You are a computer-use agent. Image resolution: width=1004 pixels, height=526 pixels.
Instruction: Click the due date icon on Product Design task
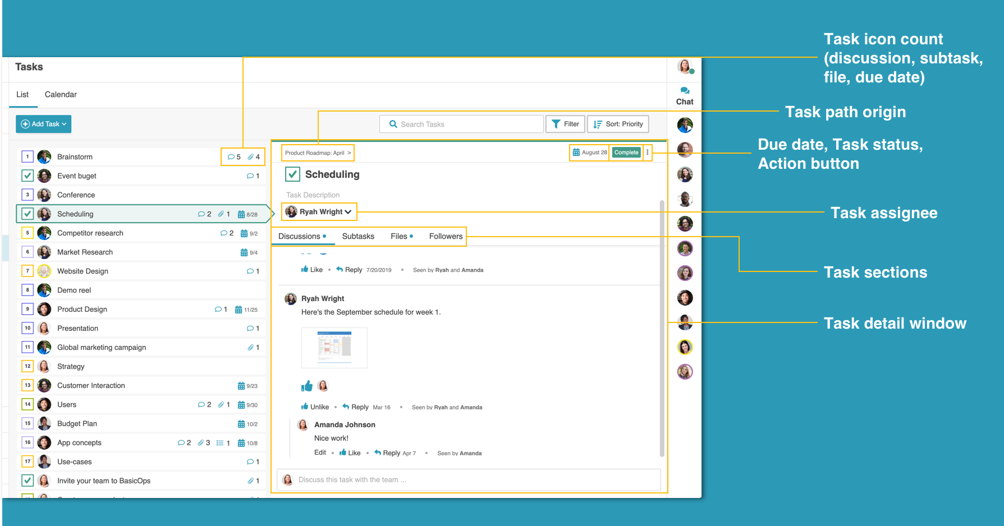[239, 310]
